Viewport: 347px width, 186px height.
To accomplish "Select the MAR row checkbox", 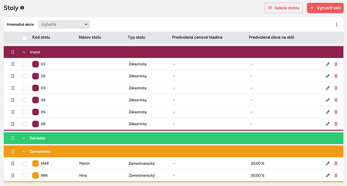I will 24,164.
